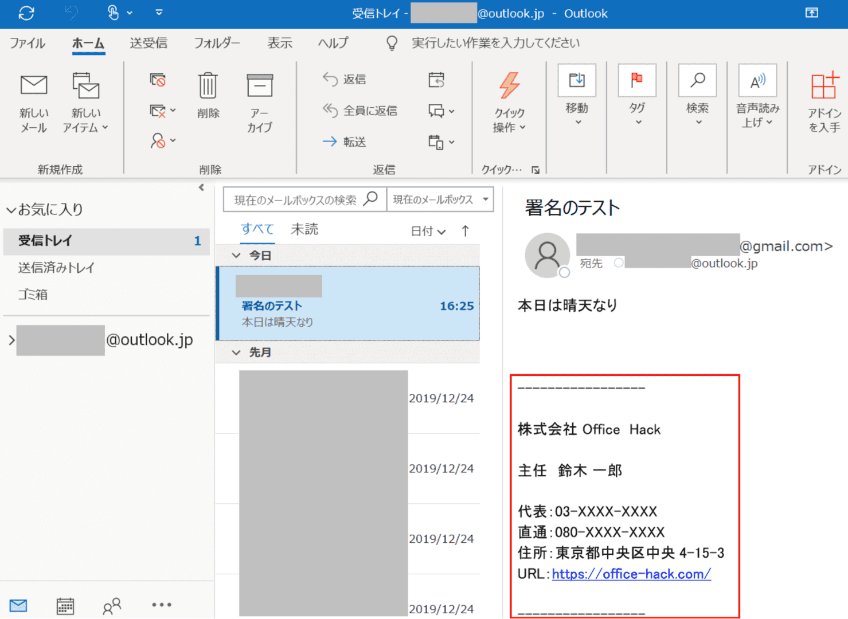This screenshot has width=848, height=619.
Task: Open more navigation options dots
Action: click(162, 605)
